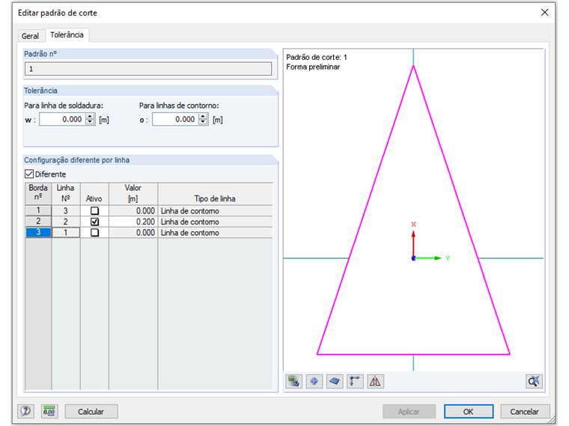Switch to the Geral tab

30,36
